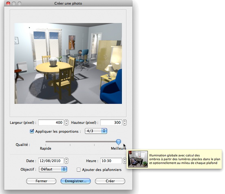Viewport: 225px width, 194px height.
Task: Open the Objectif Défaut dropdown
Action: click(53, 169)
